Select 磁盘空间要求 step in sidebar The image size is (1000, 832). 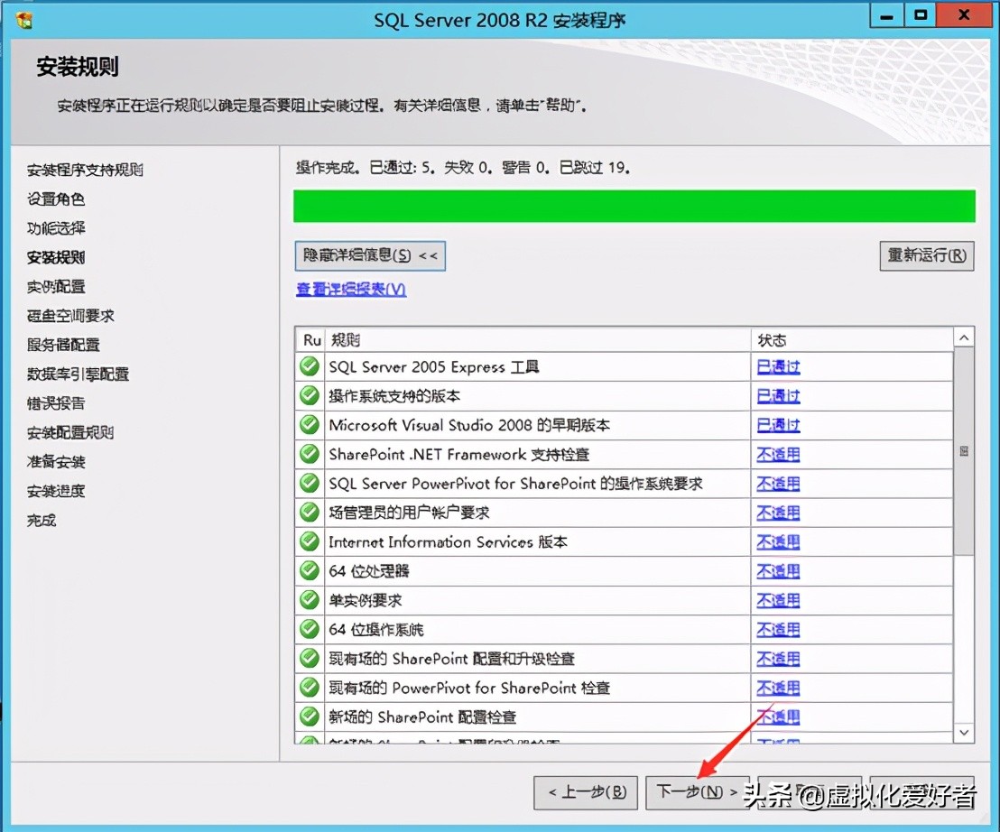[x=70, y=316]
